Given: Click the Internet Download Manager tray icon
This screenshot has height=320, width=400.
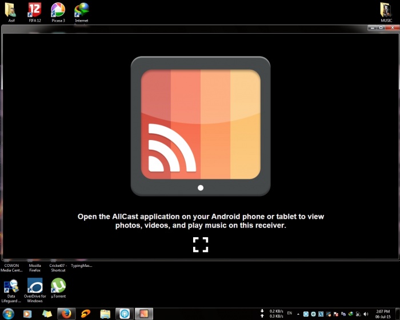Looking at the screenshot, I should pos(351,314).
